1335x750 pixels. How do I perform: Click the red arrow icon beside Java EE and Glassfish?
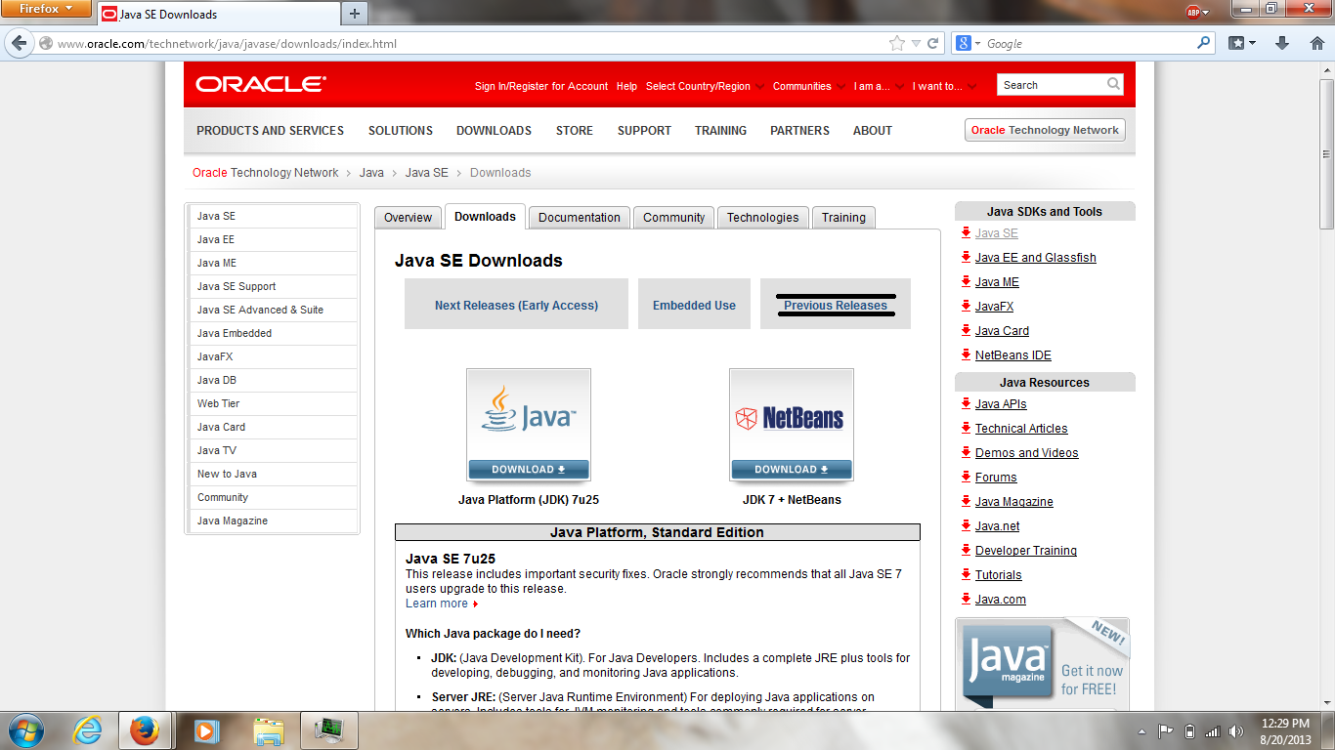click(x=966, y=257)
